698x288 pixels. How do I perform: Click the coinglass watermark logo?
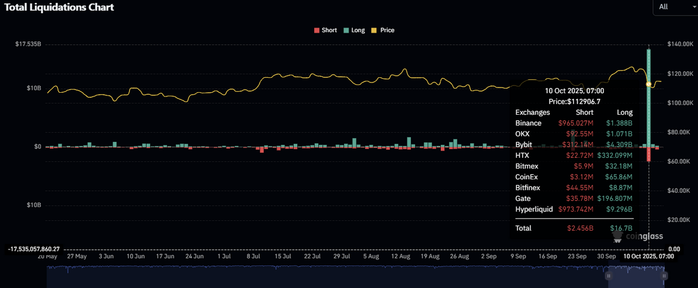[637, 236]
